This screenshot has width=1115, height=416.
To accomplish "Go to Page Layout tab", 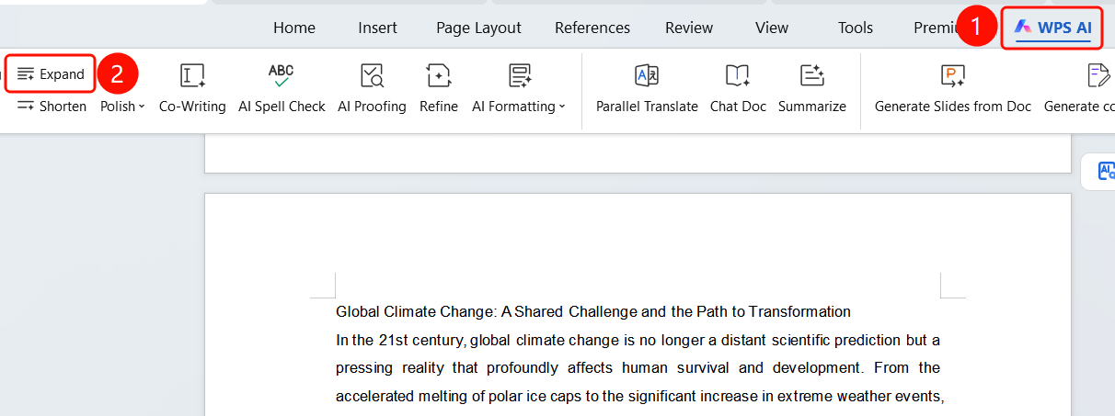I will point(478,28).
